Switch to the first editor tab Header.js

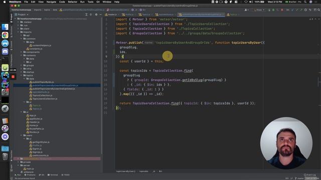tap(112, 14)
